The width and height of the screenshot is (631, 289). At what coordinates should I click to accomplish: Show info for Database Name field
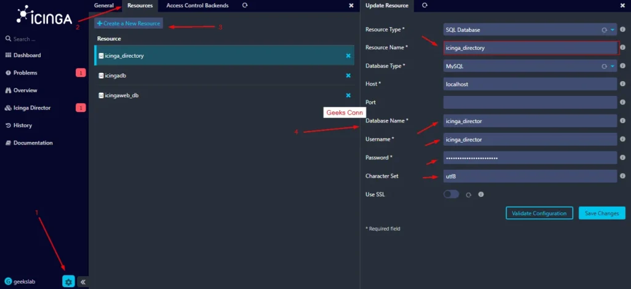click(622, 121)
